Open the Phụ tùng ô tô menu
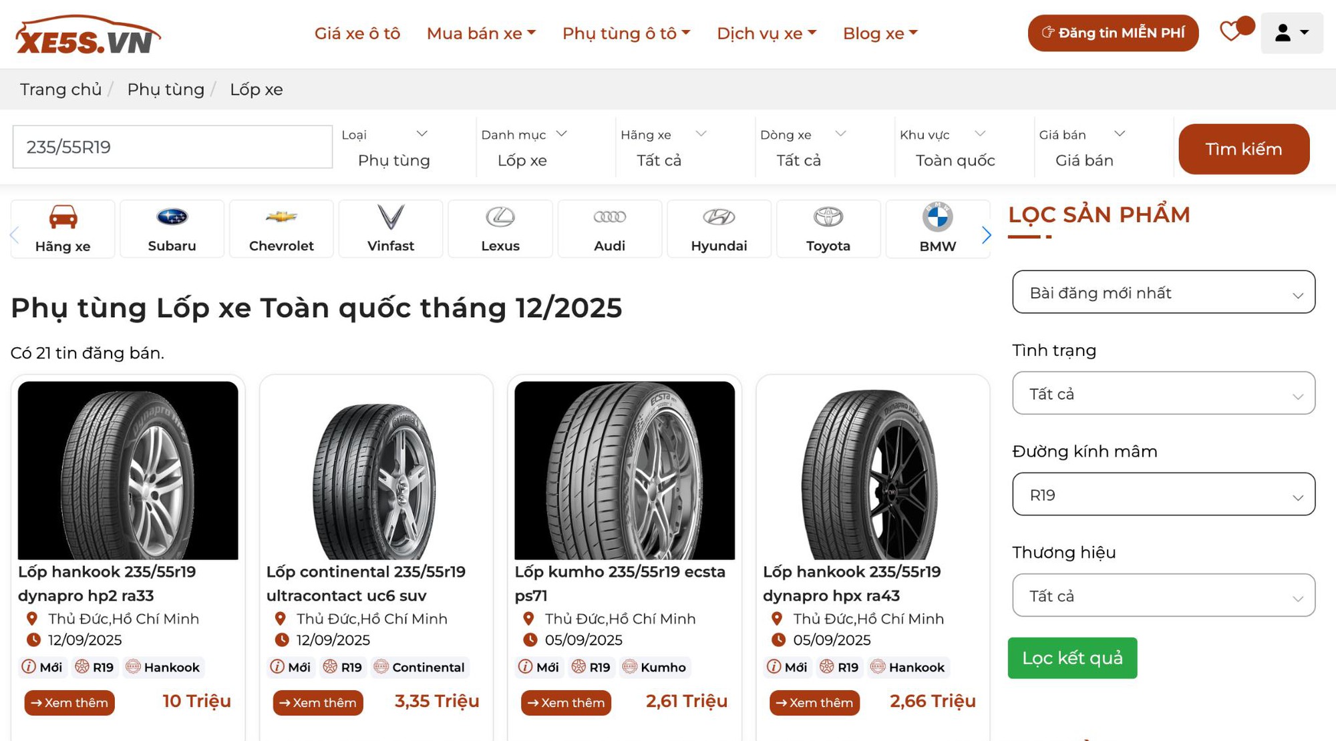This screenshot has width=1336, height=741. click(625, 33)
